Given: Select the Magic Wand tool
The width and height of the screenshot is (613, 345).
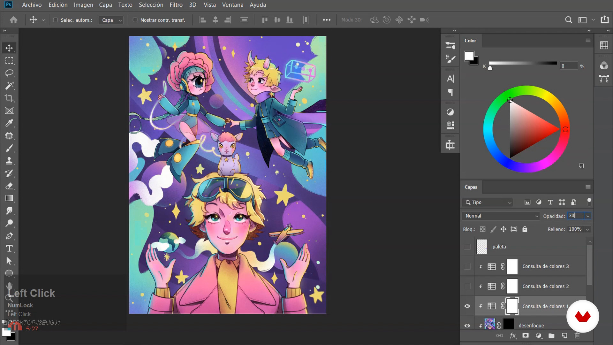Looking at the screenshot, I should (x=9, y=86).
